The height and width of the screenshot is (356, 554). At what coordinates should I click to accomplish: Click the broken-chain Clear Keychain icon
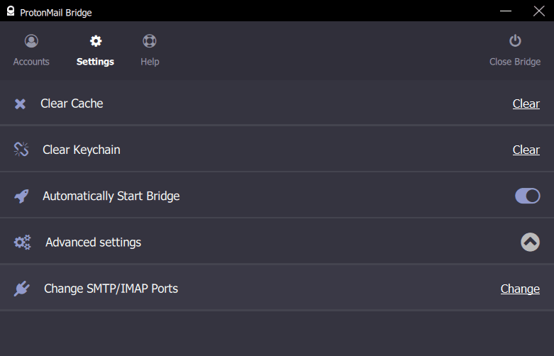21,150
